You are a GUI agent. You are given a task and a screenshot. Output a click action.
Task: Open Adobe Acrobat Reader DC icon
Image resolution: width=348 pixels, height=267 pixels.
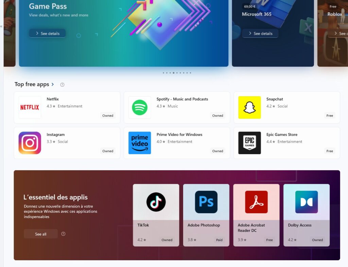[256, 202]
